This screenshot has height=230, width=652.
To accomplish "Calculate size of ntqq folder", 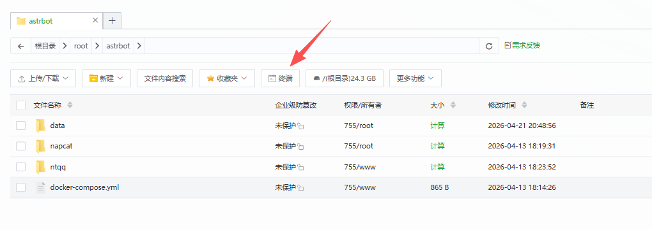I will (x=437, y=167).
